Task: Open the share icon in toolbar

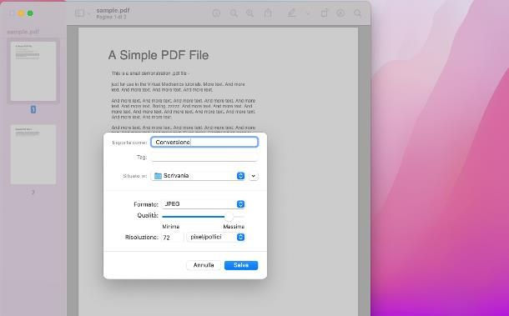Action: [x=268, y=13]
